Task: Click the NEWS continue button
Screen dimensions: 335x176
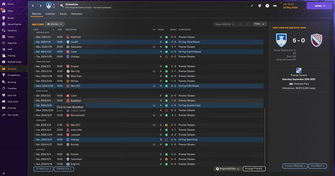Action: [320, 6]
